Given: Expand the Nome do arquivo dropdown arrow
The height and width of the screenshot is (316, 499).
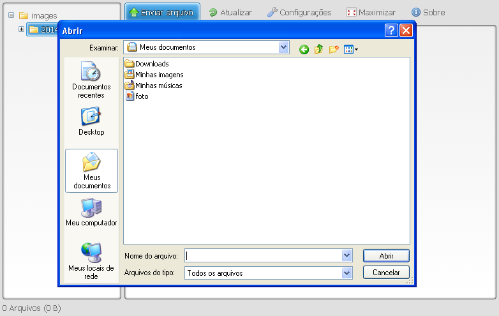Looking at the screenshot, I should click(346, 255).
